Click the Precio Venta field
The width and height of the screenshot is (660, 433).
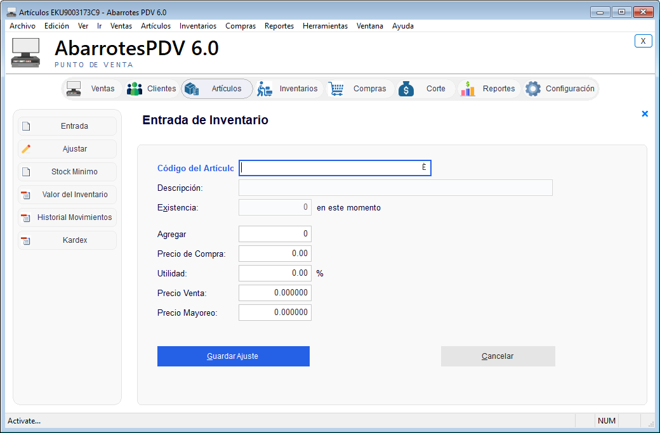[x=275, y=293]
